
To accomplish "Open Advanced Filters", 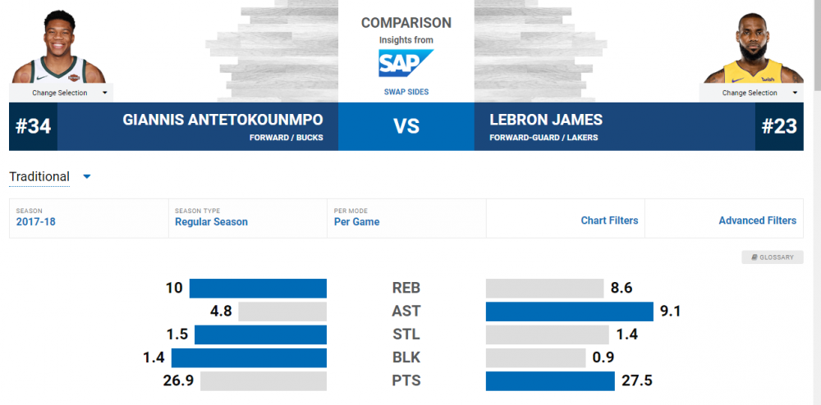I will (x=757, y=221).
